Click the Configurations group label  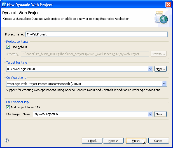pyautogui.click(x=16, y=78)
